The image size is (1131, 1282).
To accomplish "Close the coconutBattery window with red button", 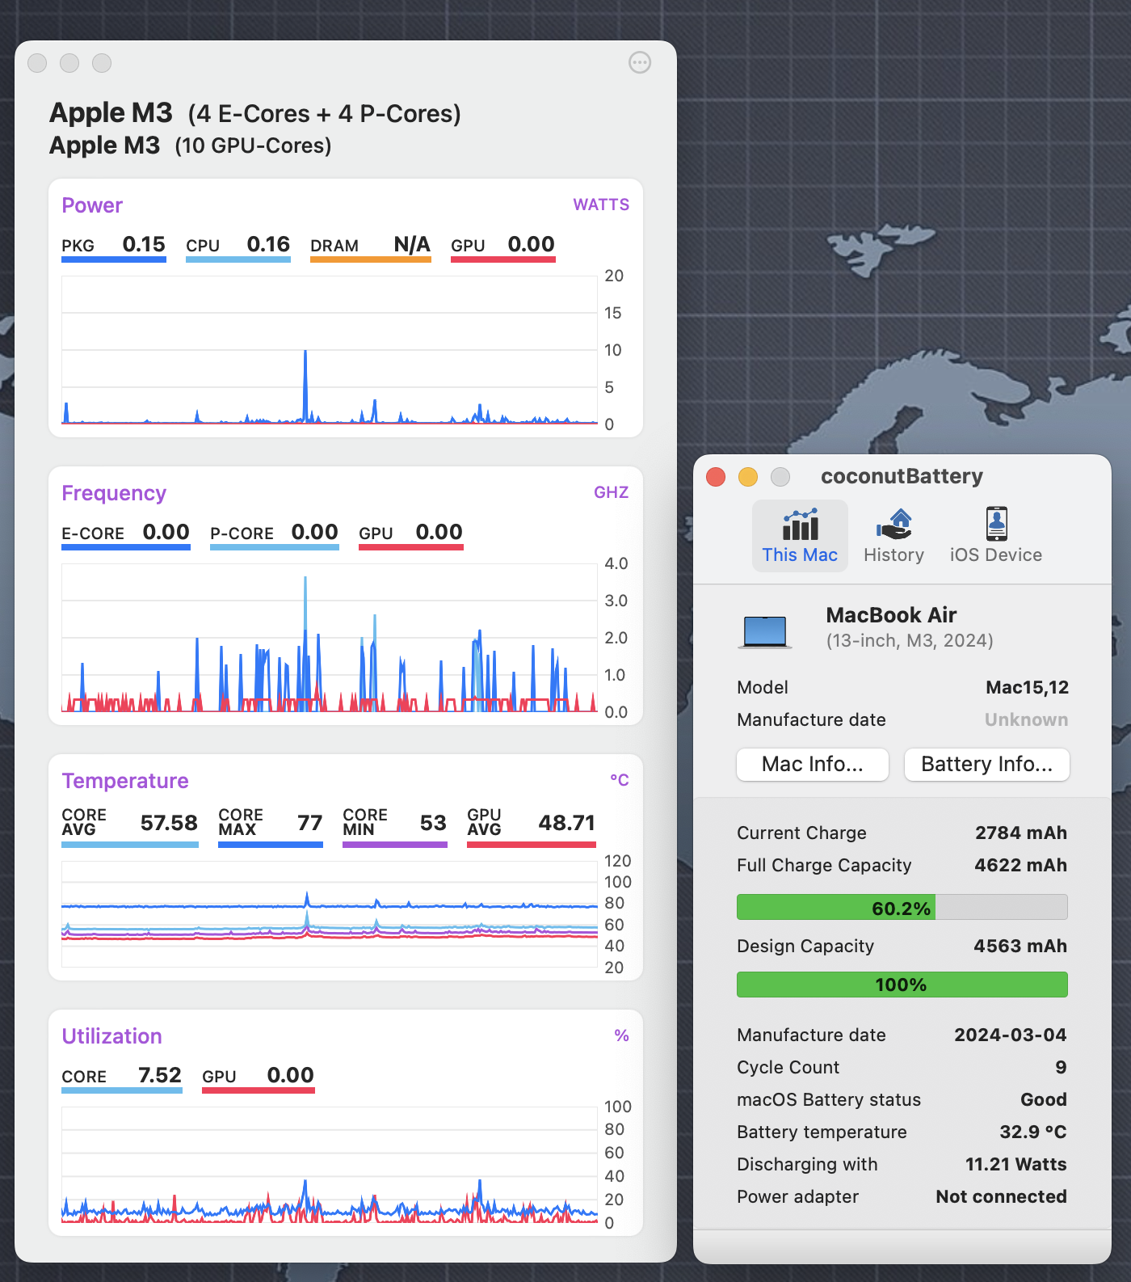I will coord(716,477).
